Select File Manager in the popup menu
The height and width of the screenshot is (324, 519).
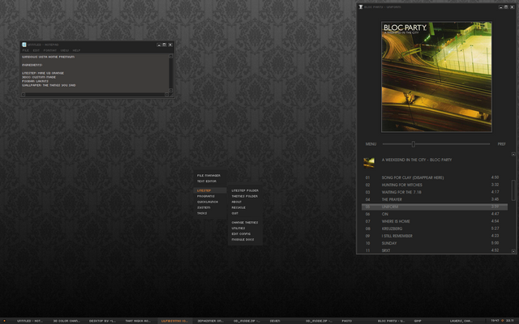coord(210,176)
